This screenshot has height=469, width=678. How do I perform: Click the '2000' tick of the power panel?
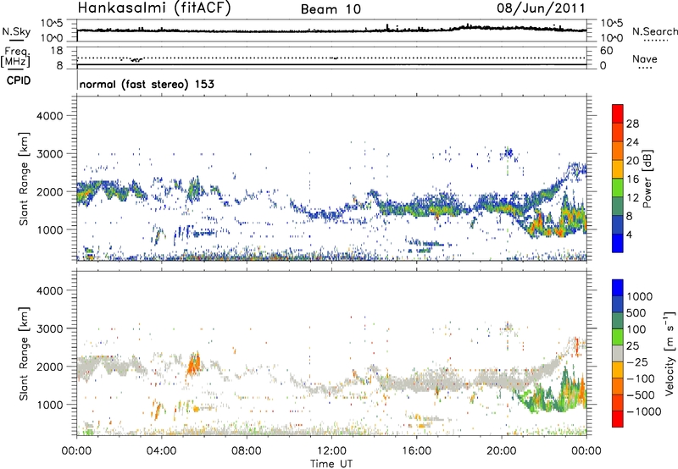tap(49, 191)
